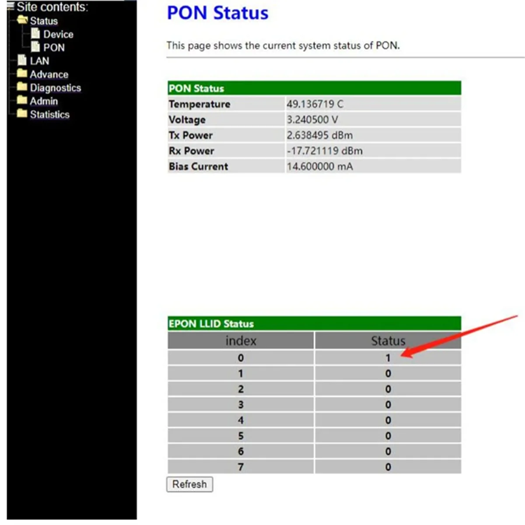Click the status value for LLID index 2
The width and height of the screenshot is (525, 525).
coord(388,389)
